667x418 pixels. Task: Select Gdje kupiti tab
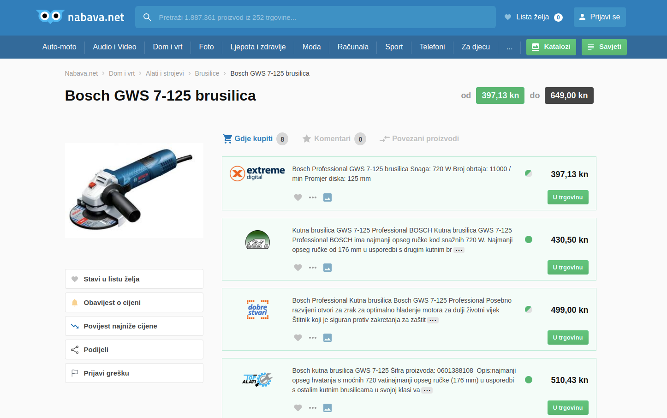pyautogui.click(x=255, y=139)
